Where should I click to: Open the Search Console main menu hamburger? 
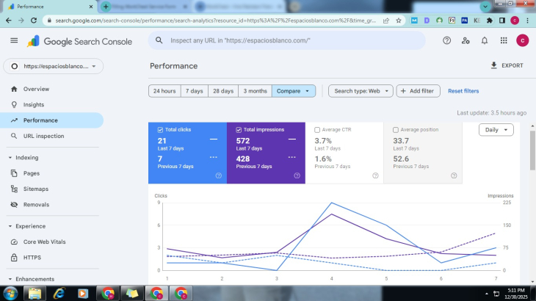(x=13, y=40)
